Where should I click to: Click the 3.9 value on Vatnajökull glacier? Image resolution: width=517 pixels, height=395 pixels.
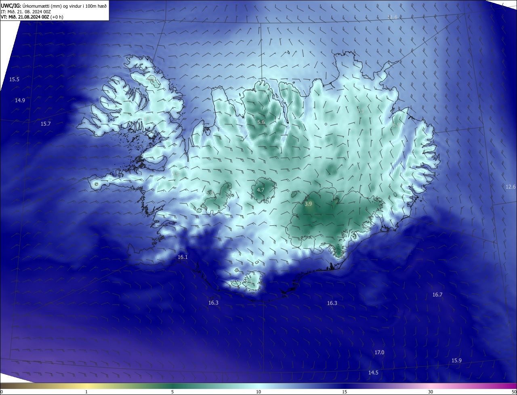pyautogui.click(x=308, y=204)
